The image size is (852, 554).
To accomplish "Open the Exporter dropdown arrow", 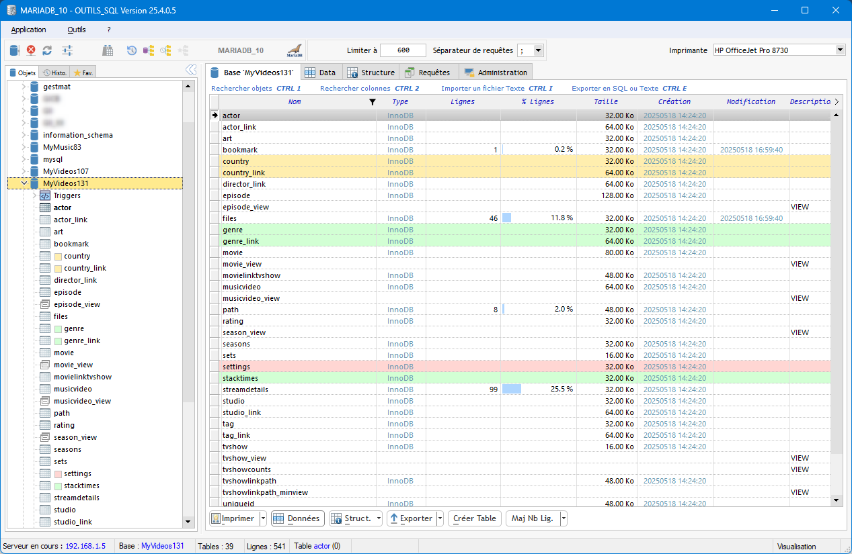I will (440, 518).
